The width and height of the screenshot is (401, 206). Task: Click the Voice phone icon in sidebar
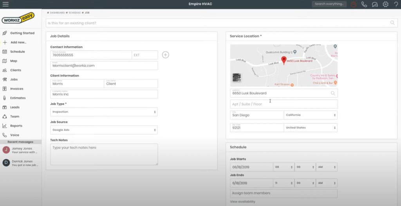tap(5, 135)
